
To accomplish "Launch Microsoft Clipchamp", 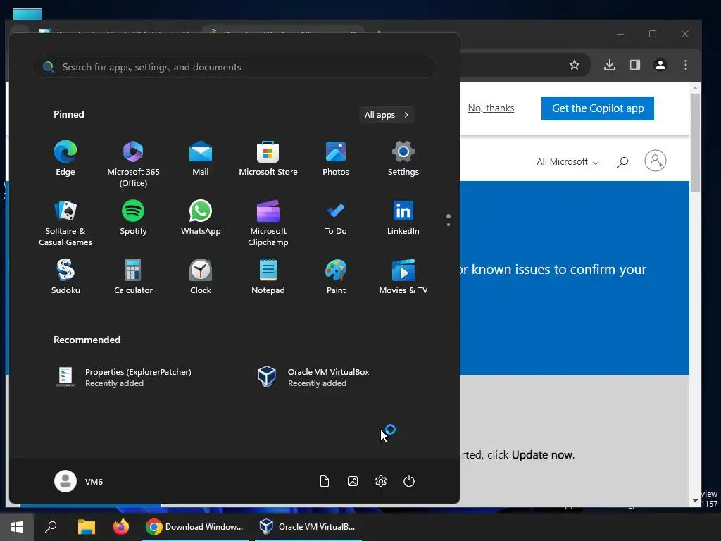I will (x=268, y=223).
